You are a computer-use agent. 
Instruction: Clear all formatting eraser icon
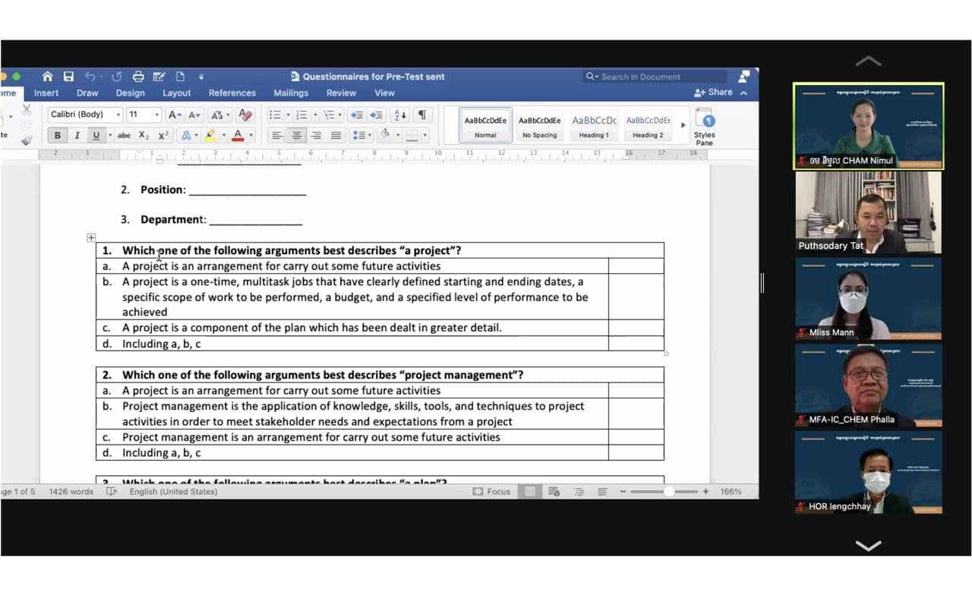tap(245, 115)
